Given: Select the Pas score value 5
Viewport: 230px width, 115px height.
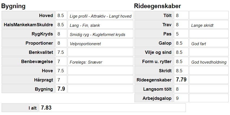Looking at the screenshot, I should [177, 34].
